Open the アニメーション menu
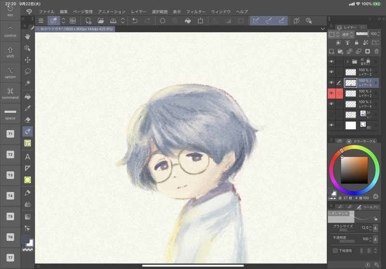The height and width of the screenshot is (269, 386). [x=112, y=12]
